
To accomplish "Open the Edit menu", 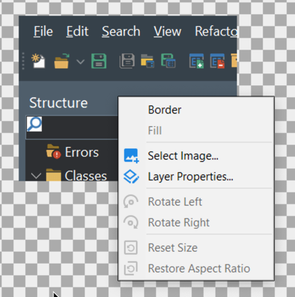I will click(77, 31).
